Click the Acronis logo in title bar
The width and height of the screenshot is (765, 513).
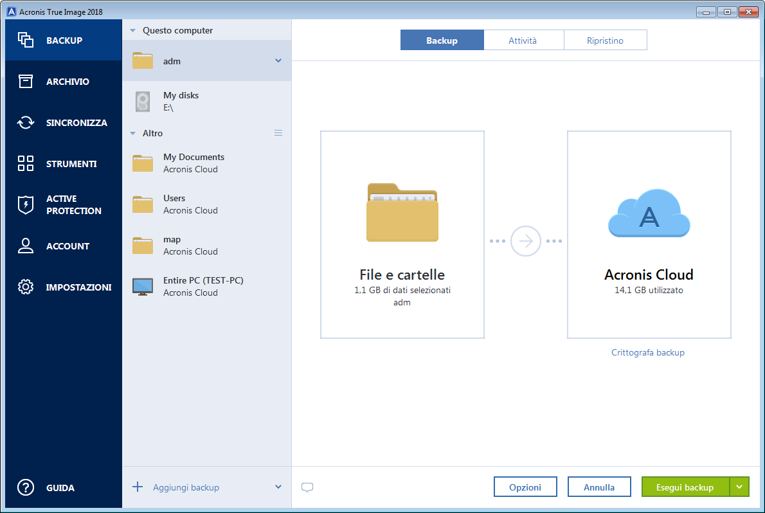pos(11,11)
